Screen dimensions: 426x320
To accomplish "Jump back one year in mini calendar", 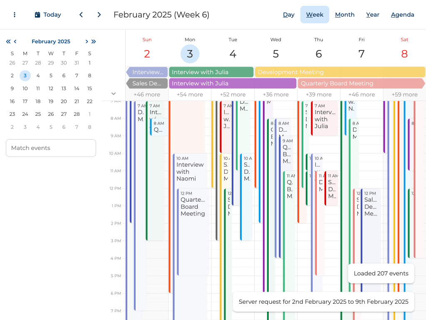I will click(8, 41).
